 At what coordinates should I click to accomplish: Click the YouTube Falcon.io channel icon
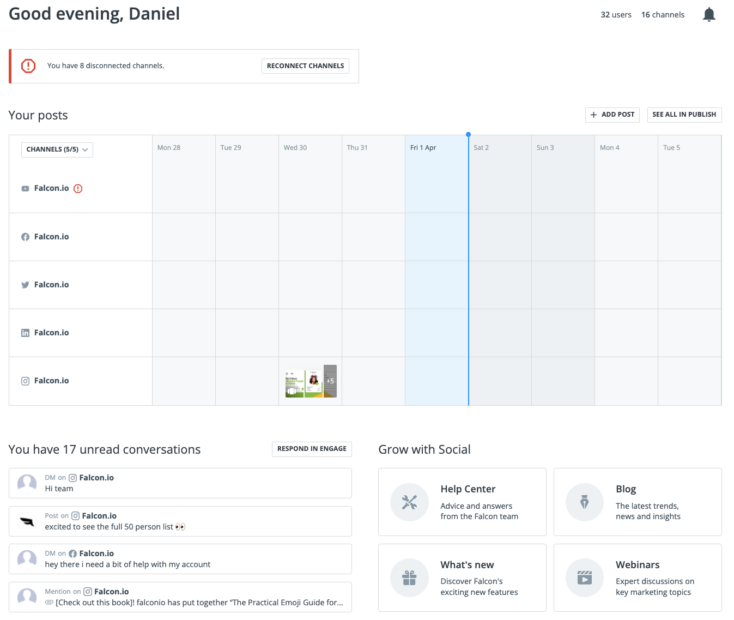point(25,189)
